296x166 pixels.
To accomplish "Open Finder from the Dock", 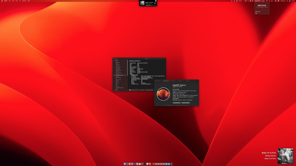I will (125, 164).
